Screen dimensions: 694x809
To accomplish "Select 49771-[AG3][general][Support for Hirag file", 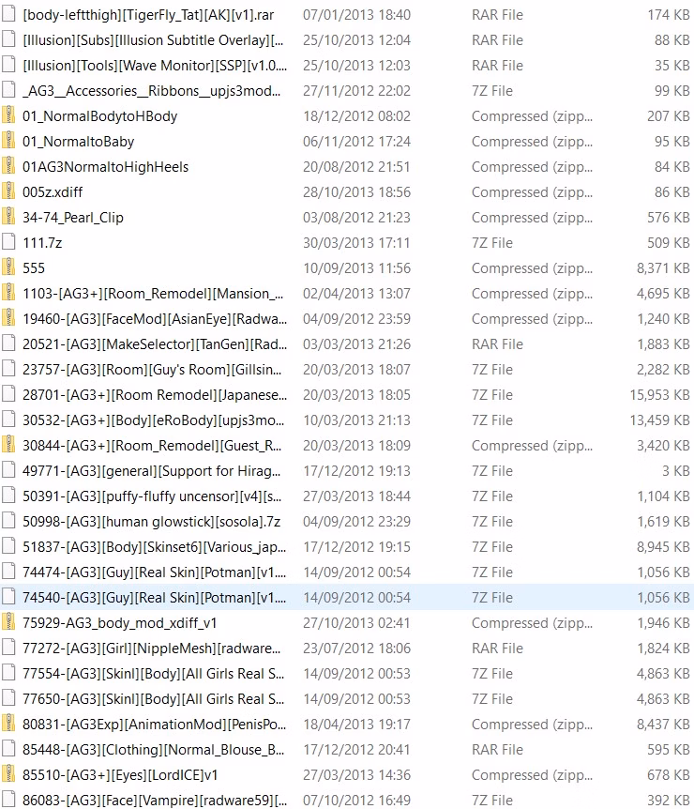I will pyautogui.click(x=152, y=470).
